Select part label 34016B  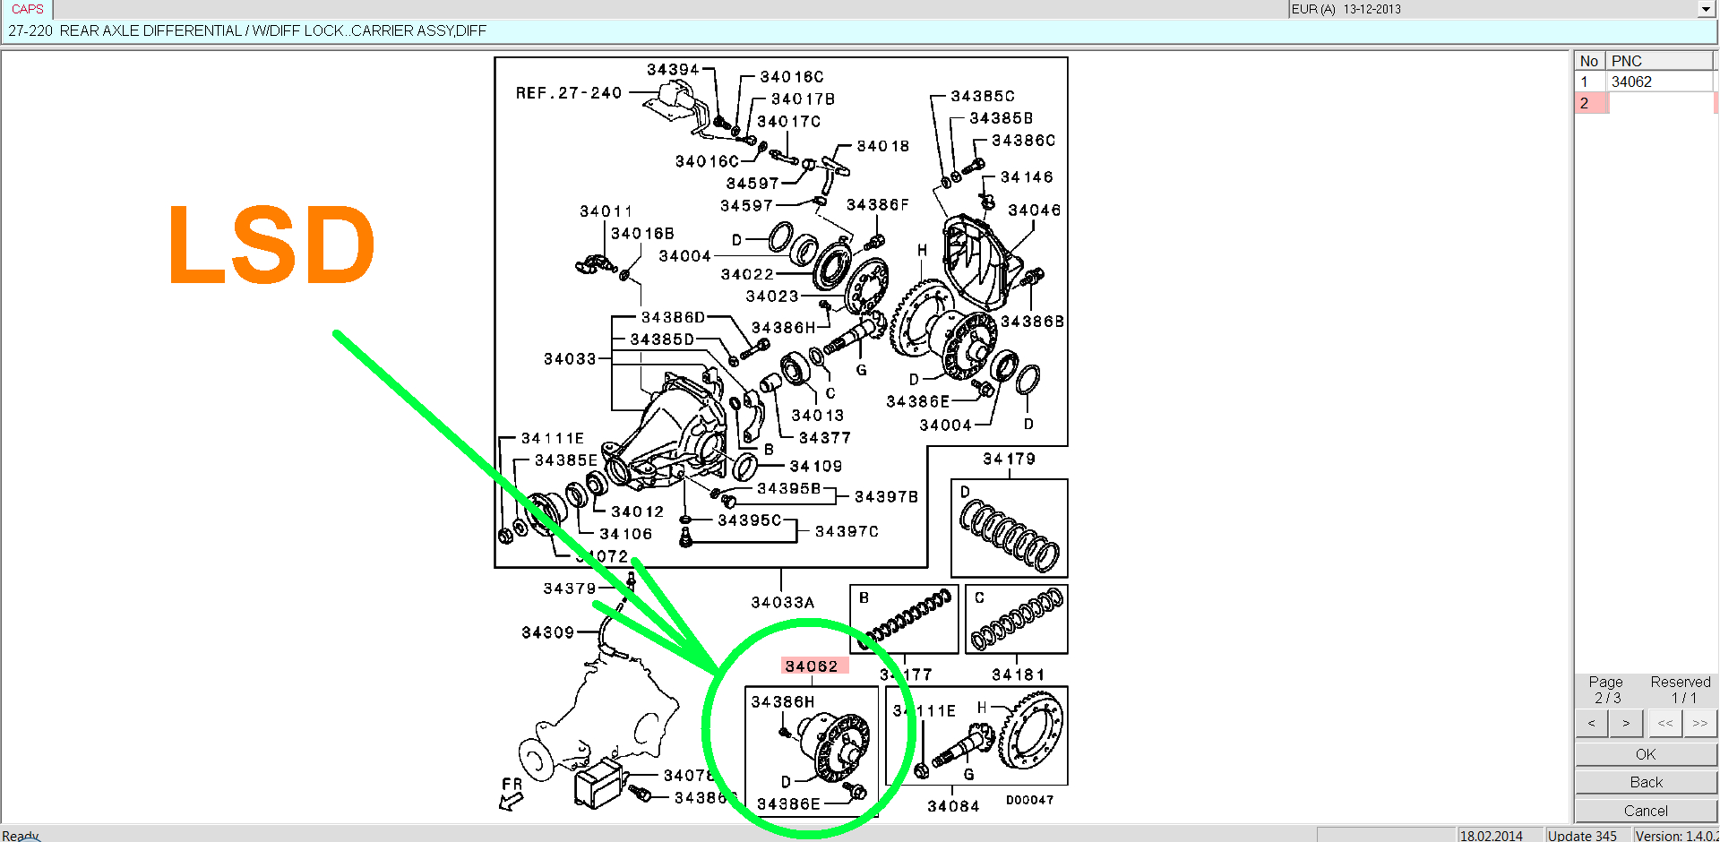coord(642,234)
